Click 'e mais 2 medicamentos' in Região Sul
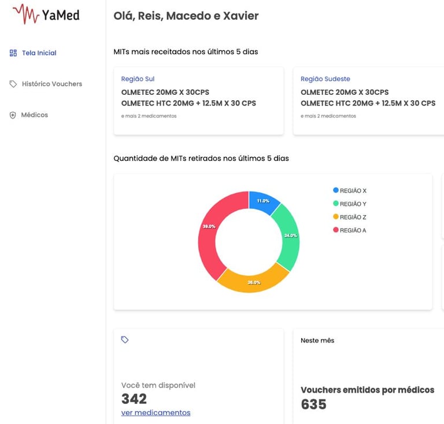This screenshot has width=444, height=424. click(x=149, y=116)
